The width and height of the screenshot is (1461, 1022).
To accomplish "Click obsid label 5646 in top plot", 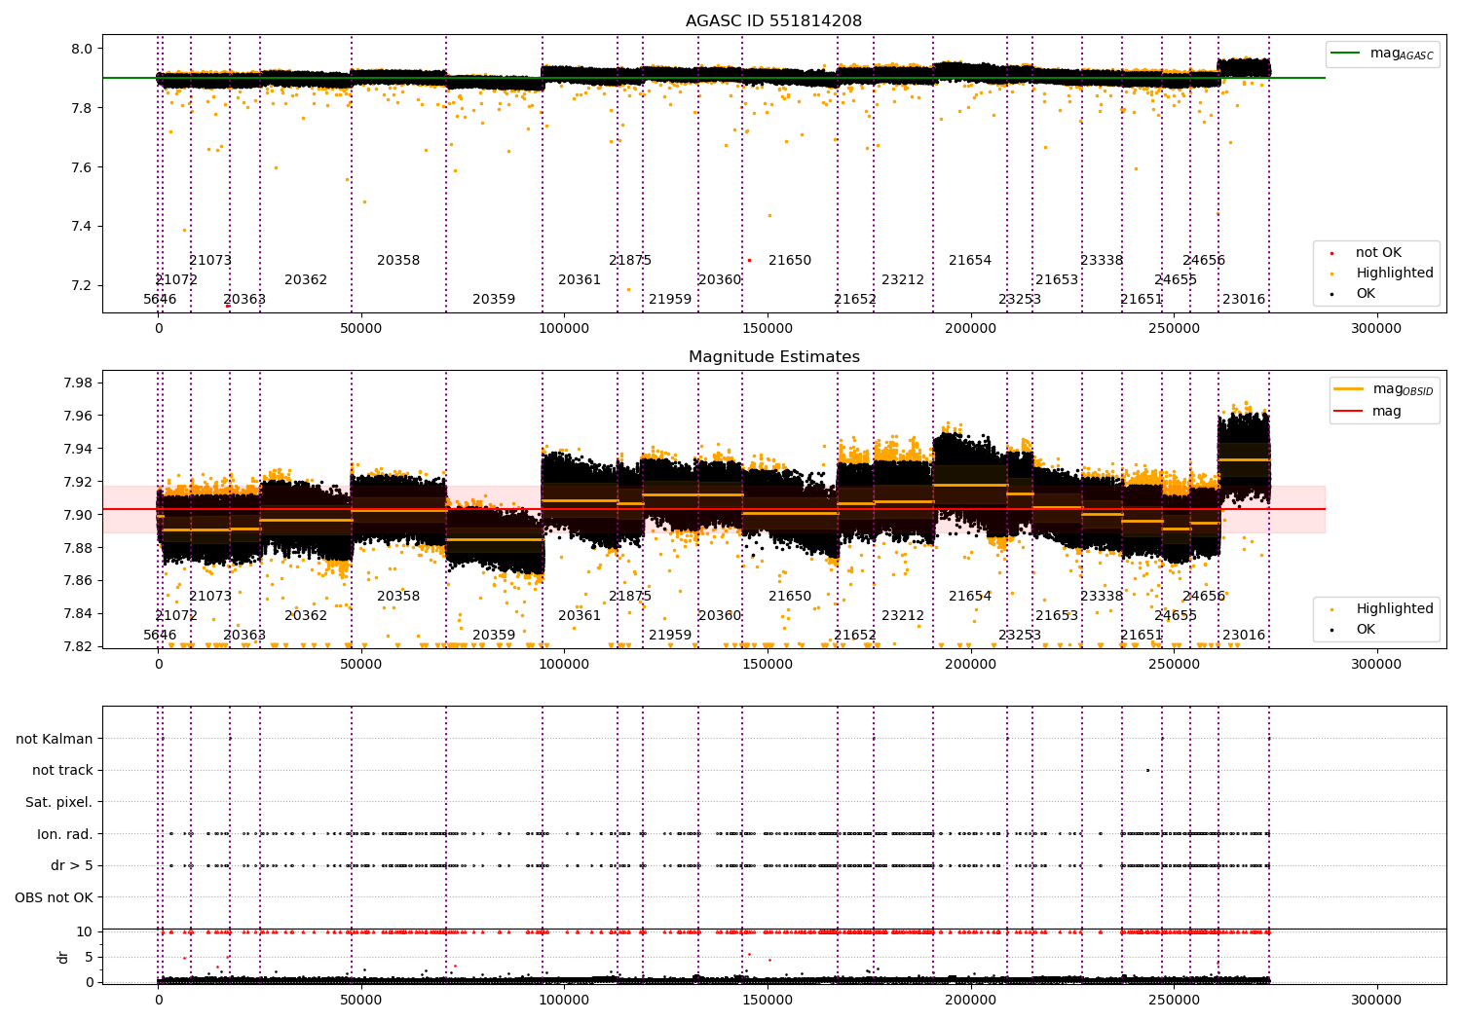I will [160, 300].
